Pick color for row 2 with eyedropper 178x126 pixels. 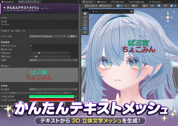click(76, 100)
